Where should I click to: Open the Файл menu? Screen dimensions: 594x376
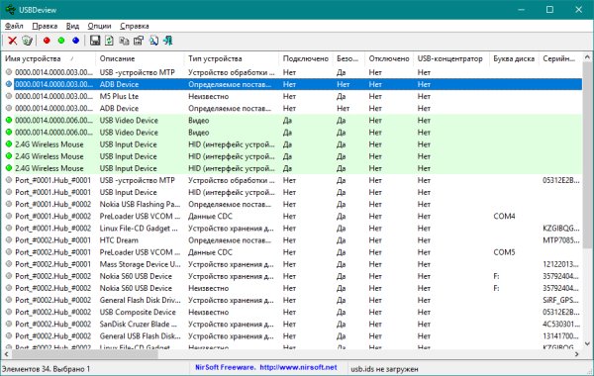click(14, 26)
